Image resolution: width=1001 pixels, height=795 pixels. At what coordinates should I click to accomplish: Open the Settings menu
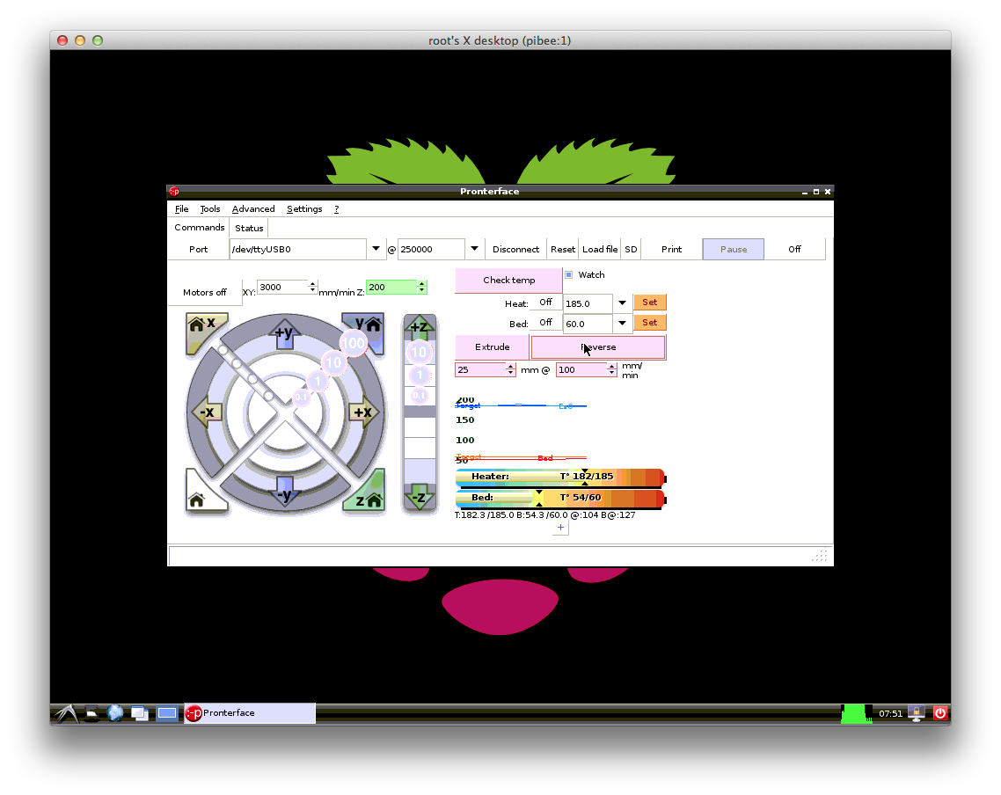click(304, 208)
